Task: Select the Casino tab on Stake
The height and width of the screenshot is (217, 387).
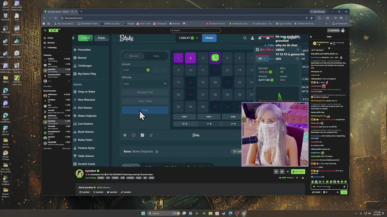Action: click(85, 38)
